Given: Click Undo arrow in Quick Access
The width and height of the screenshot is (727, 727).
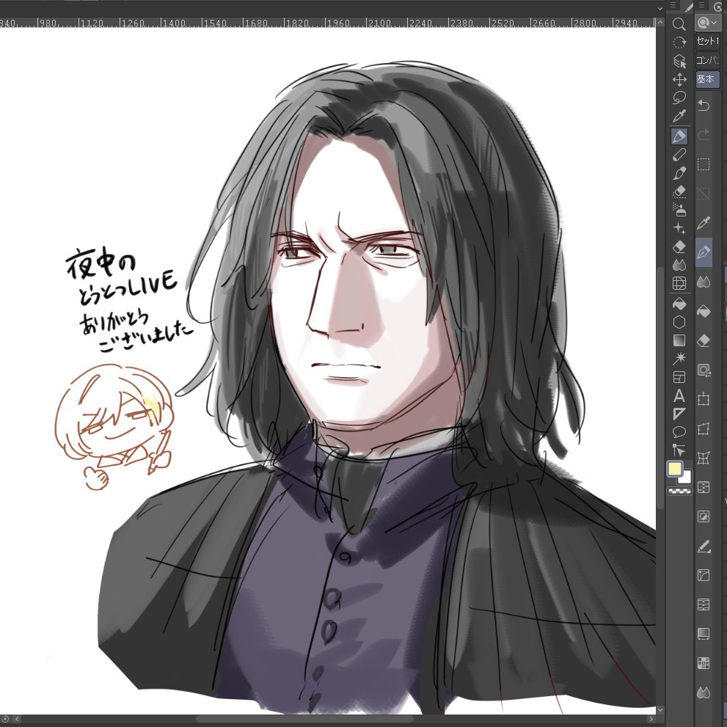Looking at the screenshot, I should [704, 105].
